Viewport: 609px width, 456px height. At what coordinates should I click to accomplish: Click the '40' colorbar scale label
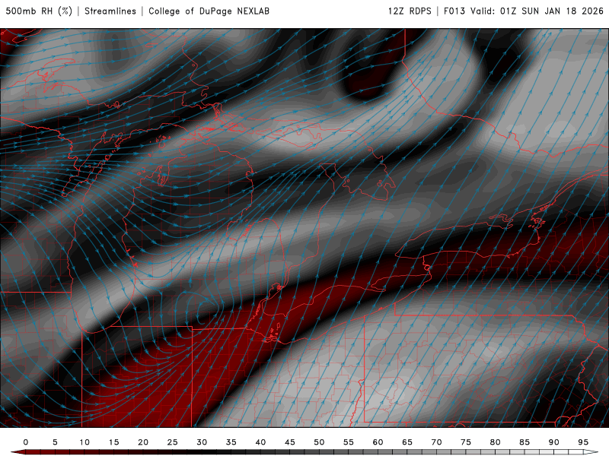pyautogui.click(x=260, y=442)
